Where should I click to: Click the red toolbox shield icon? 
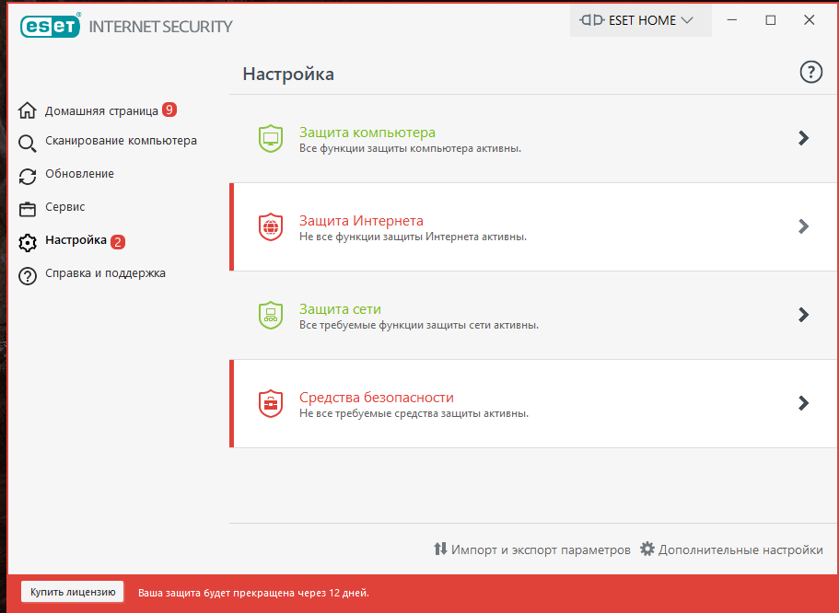pos(271,403)
